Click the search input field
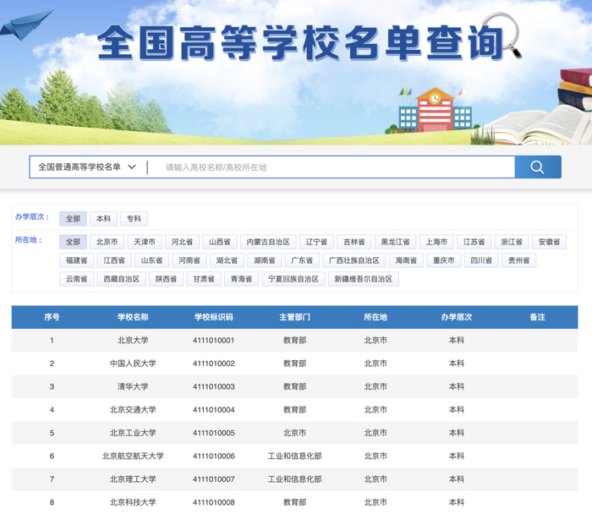The image size is (592, 514). click(x=334, y=167)
